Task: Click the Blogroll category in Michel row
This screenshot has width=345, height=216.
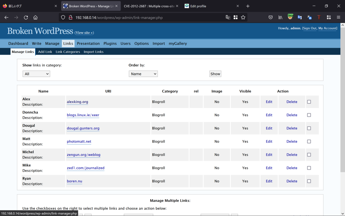Action: [x=158, y=155]
